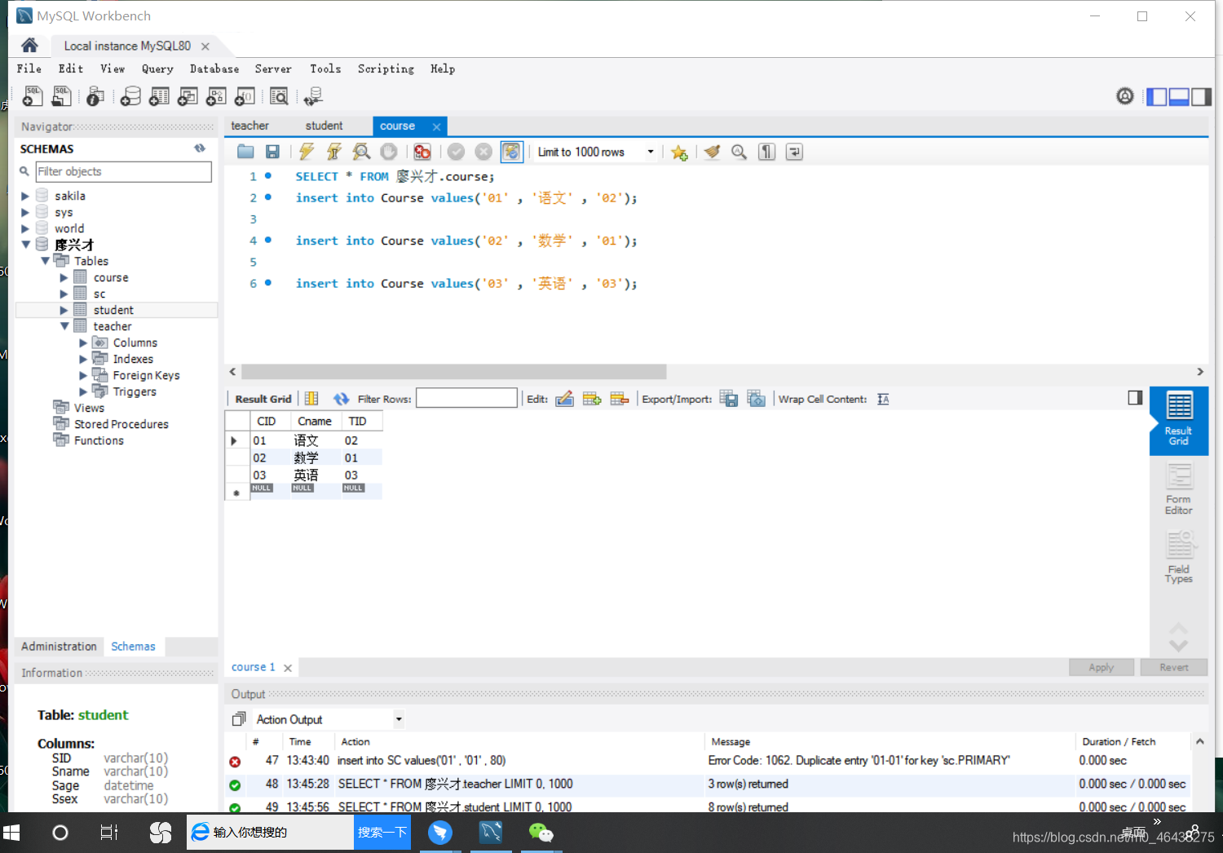Open the Form Editor view
The height and width of the screenshot is (853, 1223).
tap(1178, 488)
